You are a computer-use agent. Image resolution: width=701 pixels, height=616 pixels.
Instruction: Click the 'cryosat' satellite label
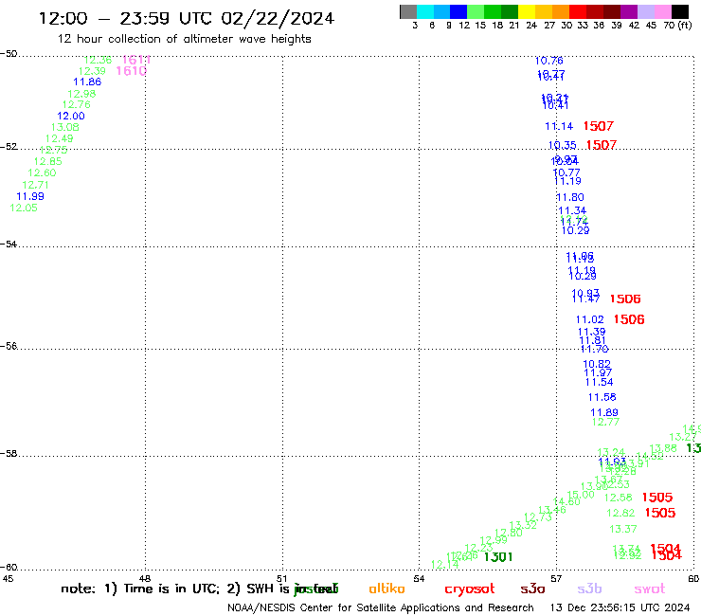click(x=470, y=589)
